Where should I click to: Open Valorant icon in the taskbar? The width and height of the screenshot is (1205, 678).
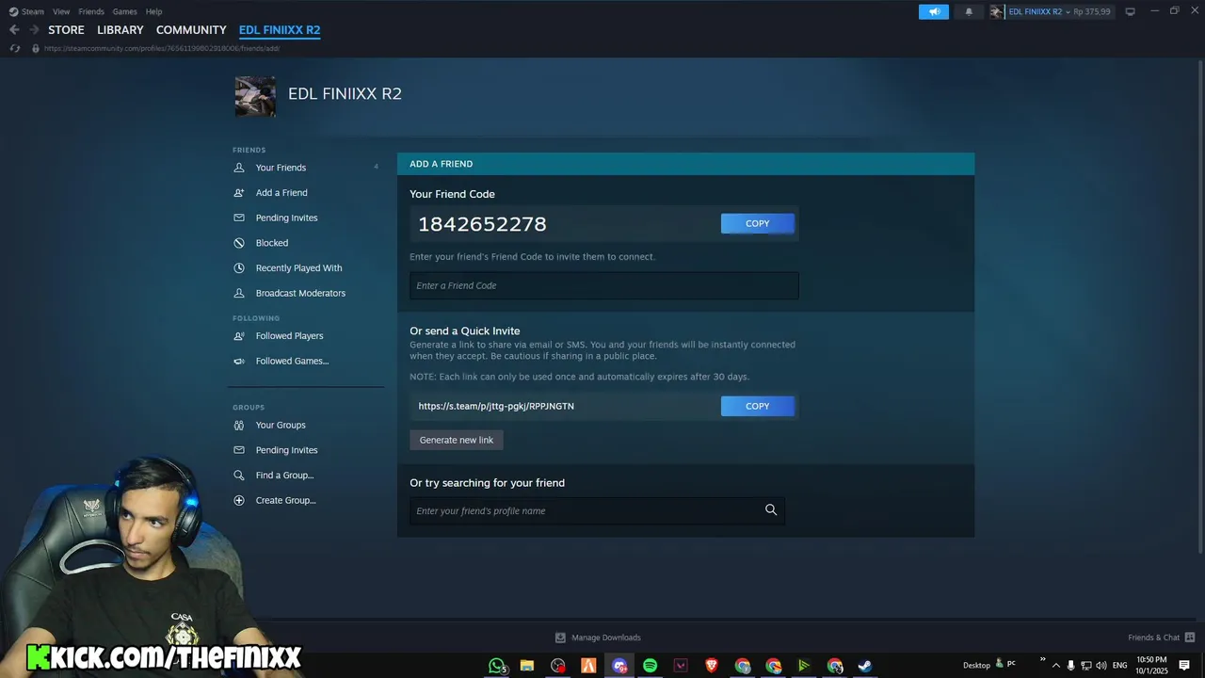[681, 666]
